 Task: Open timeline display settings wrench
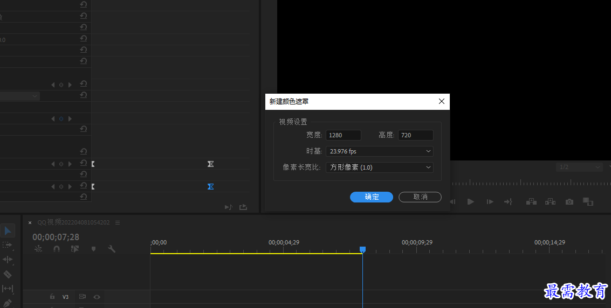point(112,249)
